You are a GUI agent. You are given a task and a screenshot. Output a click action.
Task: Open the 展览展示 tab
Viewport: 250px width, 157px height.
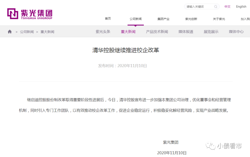pyautogui.click(x=211, y=32)
